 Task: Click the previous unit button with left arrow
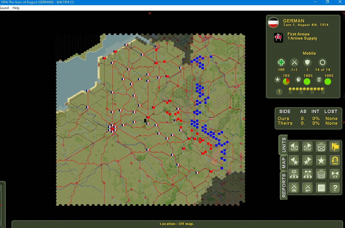pos(294,147)
